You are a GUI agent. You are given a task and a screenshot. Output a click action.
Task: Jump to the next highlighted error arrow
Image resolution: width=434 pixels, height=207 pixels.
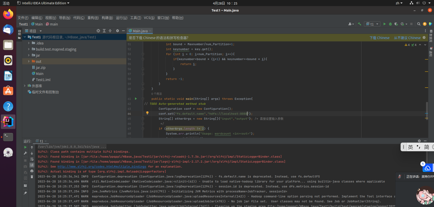coord(425,45)
